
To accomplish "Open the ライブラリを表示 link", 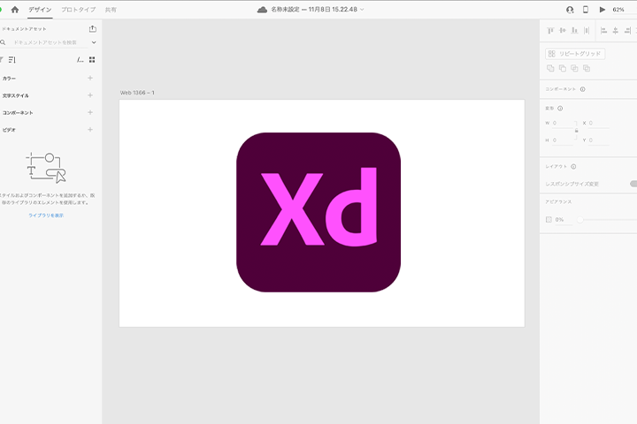I will click(x=46, y=216).
